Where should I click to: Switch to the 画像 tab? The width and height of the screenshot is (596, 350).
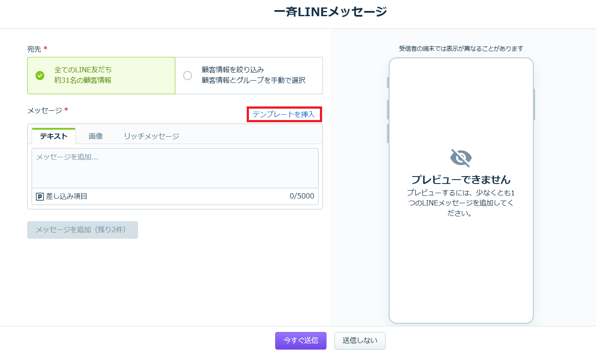[x=96, y=136]
